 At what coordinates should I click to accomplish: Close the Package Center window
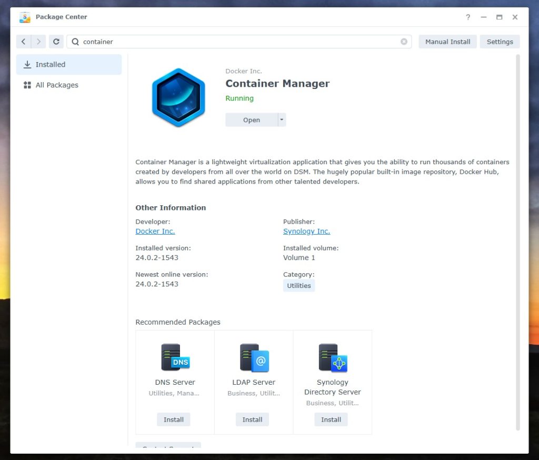(x=515, y=17)
